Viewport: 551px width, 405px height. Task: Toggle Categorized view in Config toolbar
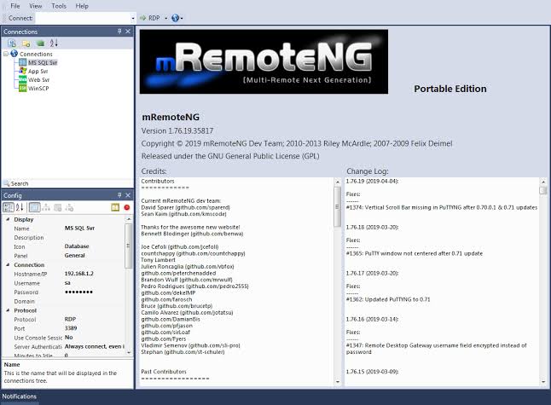click(x=8, y=207)
